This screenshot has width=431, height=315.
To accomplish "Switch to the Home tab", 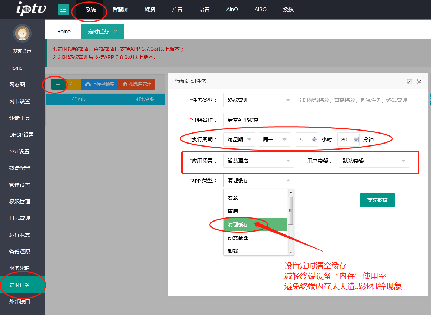I will [x=64, y=32].
